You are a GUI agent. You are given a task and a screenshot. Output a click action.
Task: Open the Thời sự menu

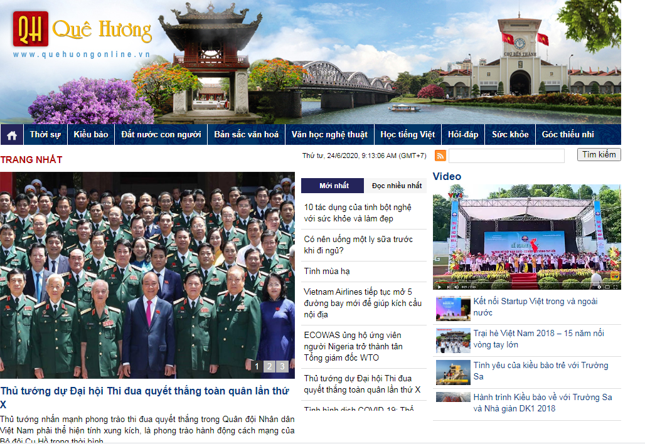tap(45, 135)
